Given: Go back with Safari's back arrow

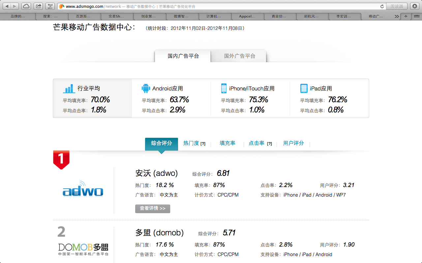Looking at the screenshot, I should tap(7, 6).
